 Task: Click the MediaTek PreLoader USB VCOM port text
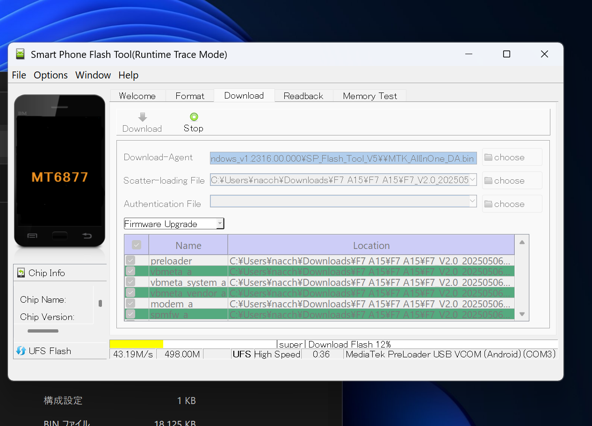coord(451,354)
